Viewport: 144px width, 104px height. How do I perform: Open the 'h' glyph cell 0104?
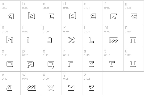(x=10, y=36)
